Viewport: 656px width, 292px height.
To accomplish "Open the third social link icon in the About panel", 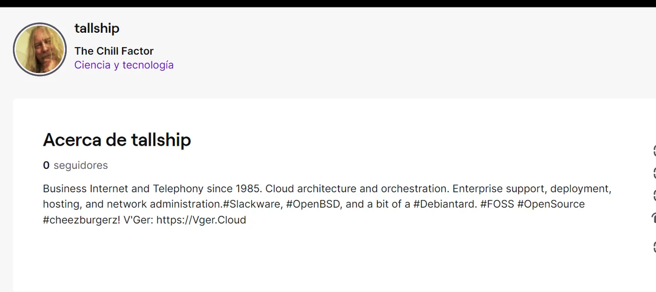I will point(653,195).
